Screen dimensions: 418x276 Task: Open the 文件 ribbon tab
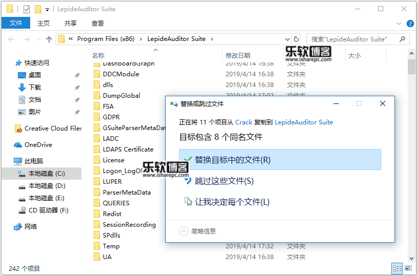point(16,23)
